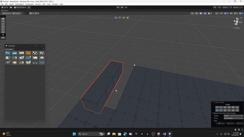Open the Layers dropdown
Screen dimensions: 244x137
click(x=227, y=7)
